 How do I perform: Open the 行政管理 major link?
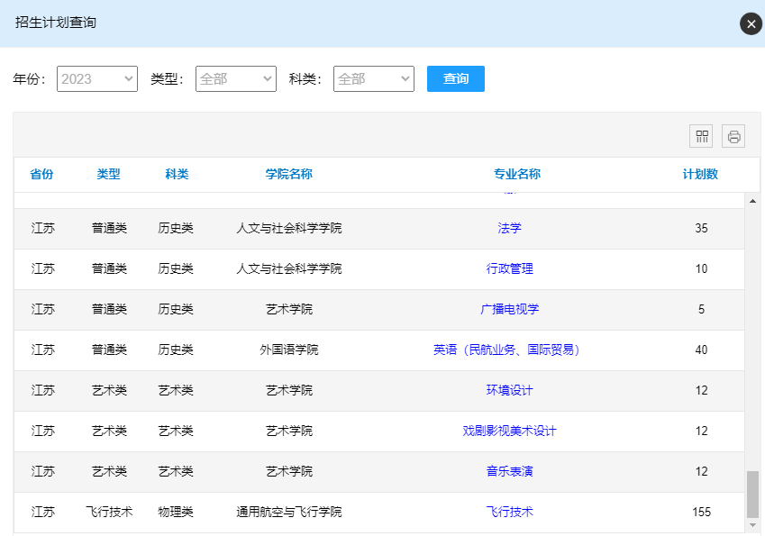tap(509, 268)
